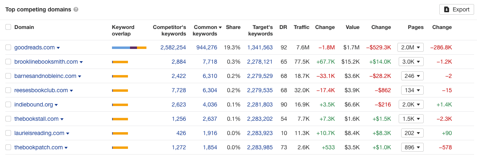The image size is (477, 155).
Task: Click value amount $15.2K
Action: click(350, 62)
